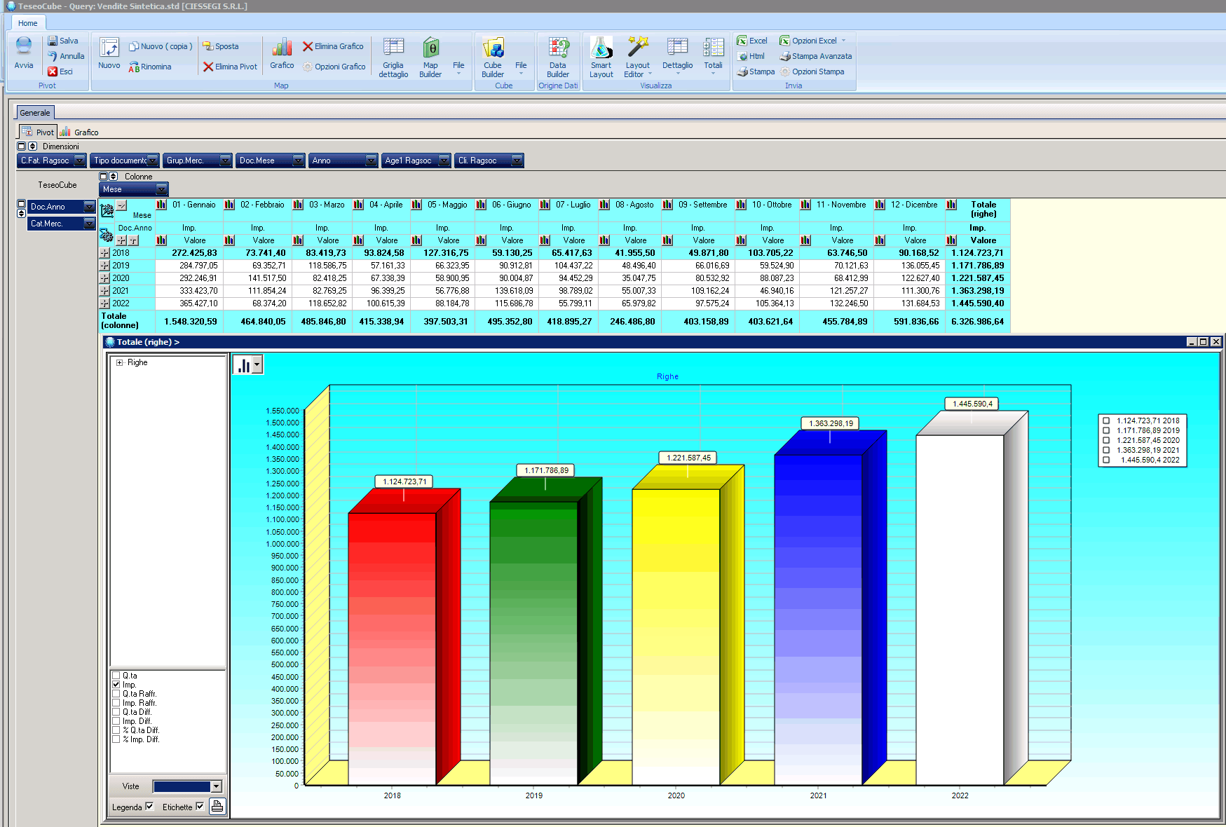Enable % Q.ta Diff. checkbox

116,730
